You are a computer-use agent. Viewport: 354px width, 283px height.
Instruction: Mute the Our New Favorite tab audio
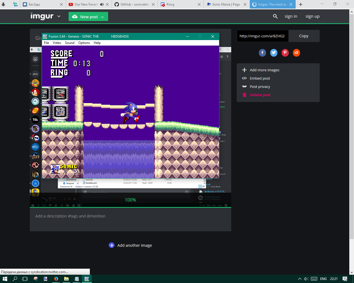coord(102,4)
